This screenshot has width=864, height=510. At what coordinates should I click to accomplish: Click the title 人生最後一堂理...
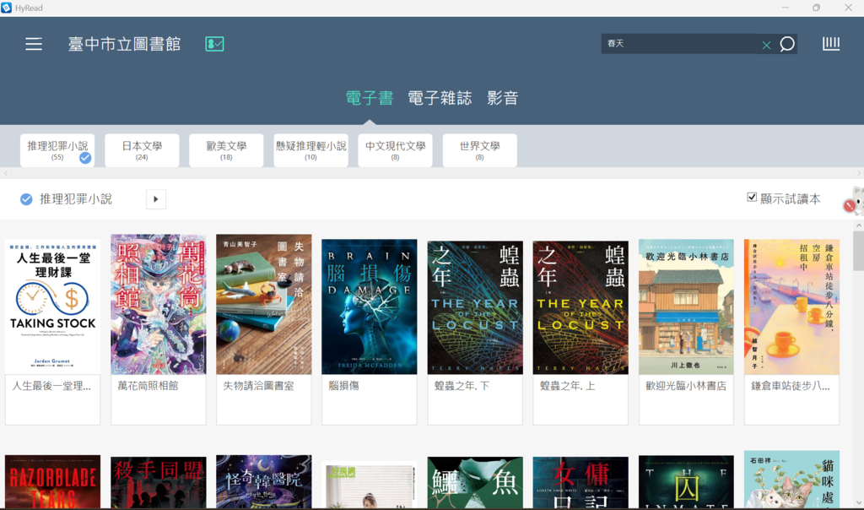[x=51, y=386]
